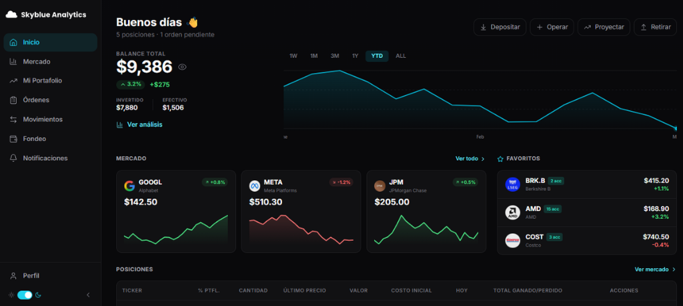
Task: Select the 3M chart range
Action: [x=335, y=56]
